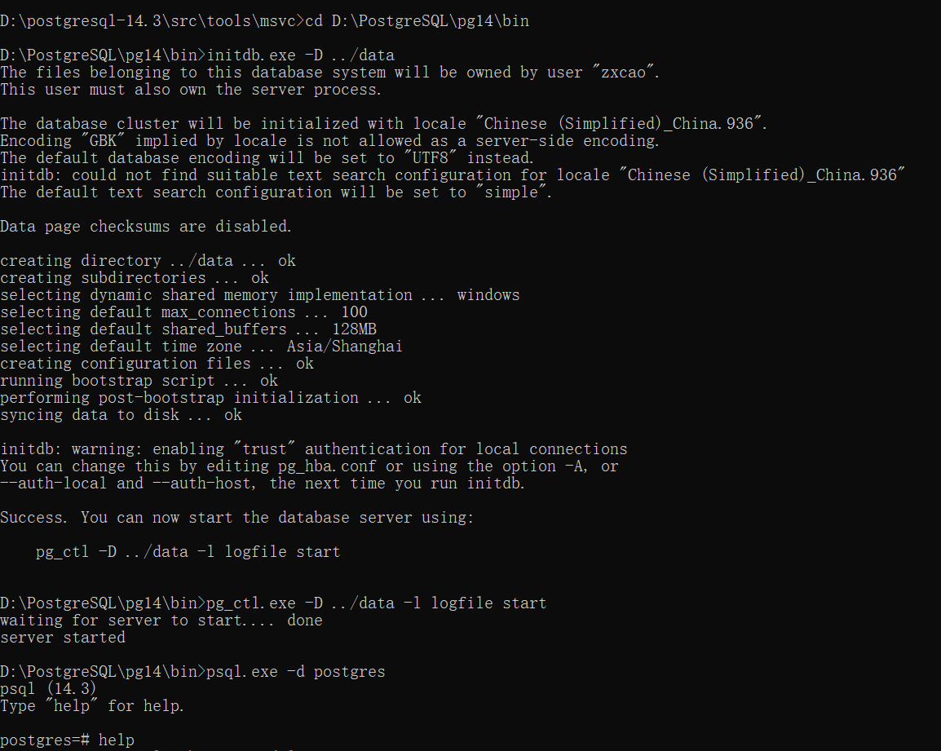Click the "UTF8" default encoding text
This screenshot has height=751, width=941.
(x=431, y=158)
